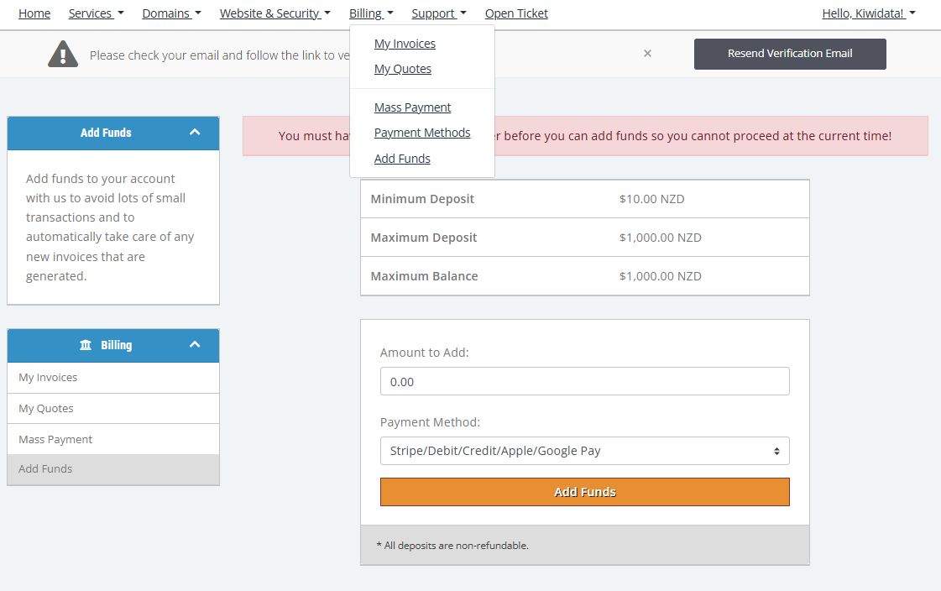Open Website & Security menu
The height and width of the screenshot is (591, 941).
[x=274, y=13]
